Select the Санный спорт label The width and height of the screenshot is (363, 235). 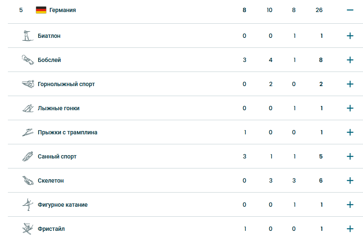coord(57,156)
